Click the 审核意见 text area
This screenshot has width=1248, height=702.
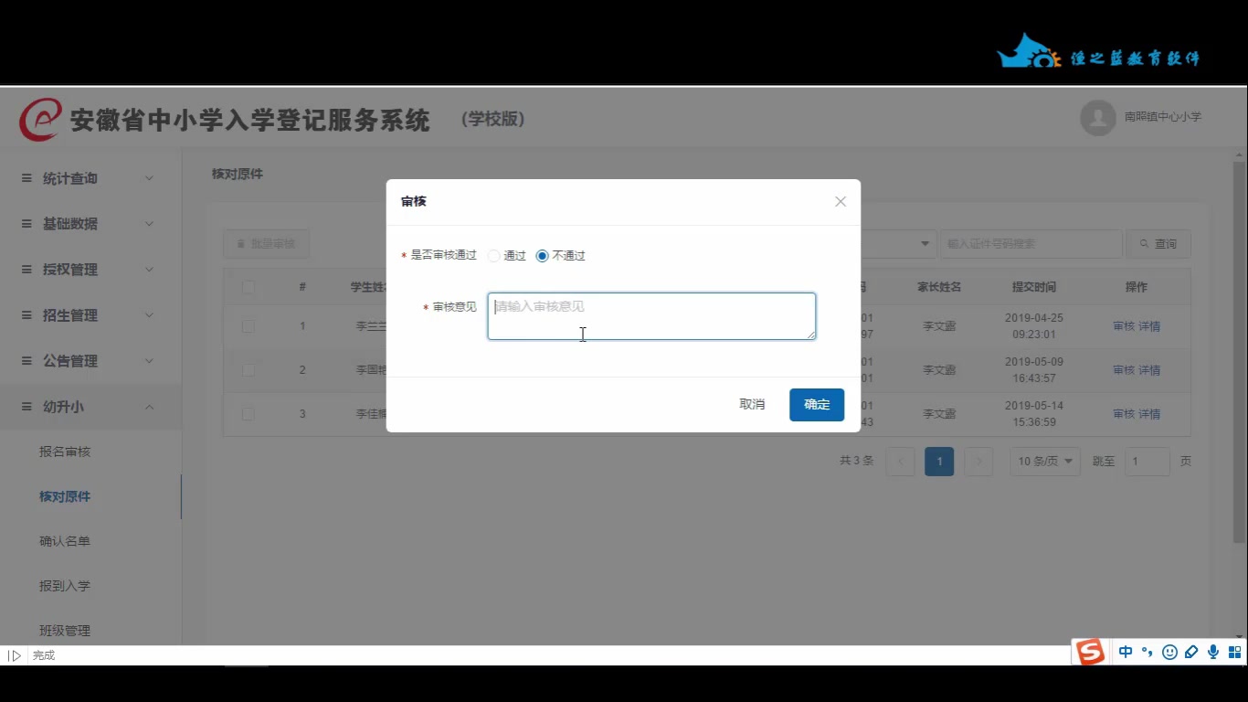tap(651, 316)
